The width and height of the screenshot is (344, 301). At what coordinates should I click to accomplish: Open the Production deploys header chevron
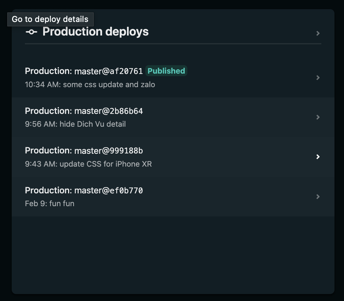pos(318,33)
